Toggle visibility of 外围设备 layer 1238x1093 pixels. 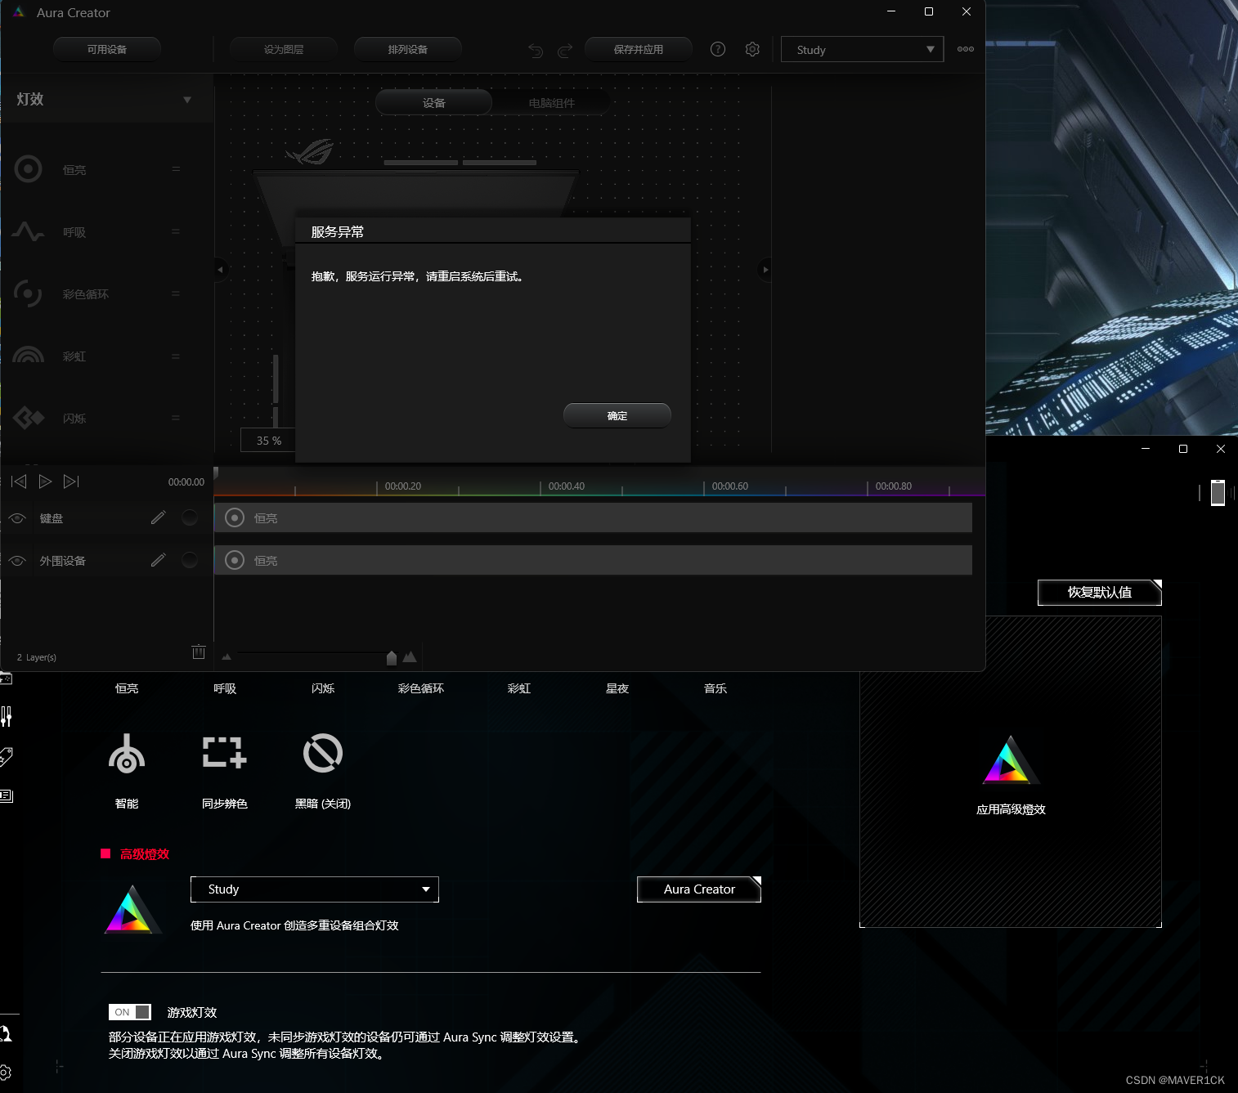17,560
